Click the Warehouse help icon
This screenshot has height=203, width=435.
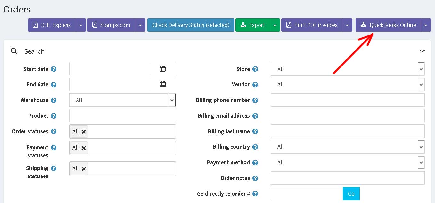click(54, 100)
